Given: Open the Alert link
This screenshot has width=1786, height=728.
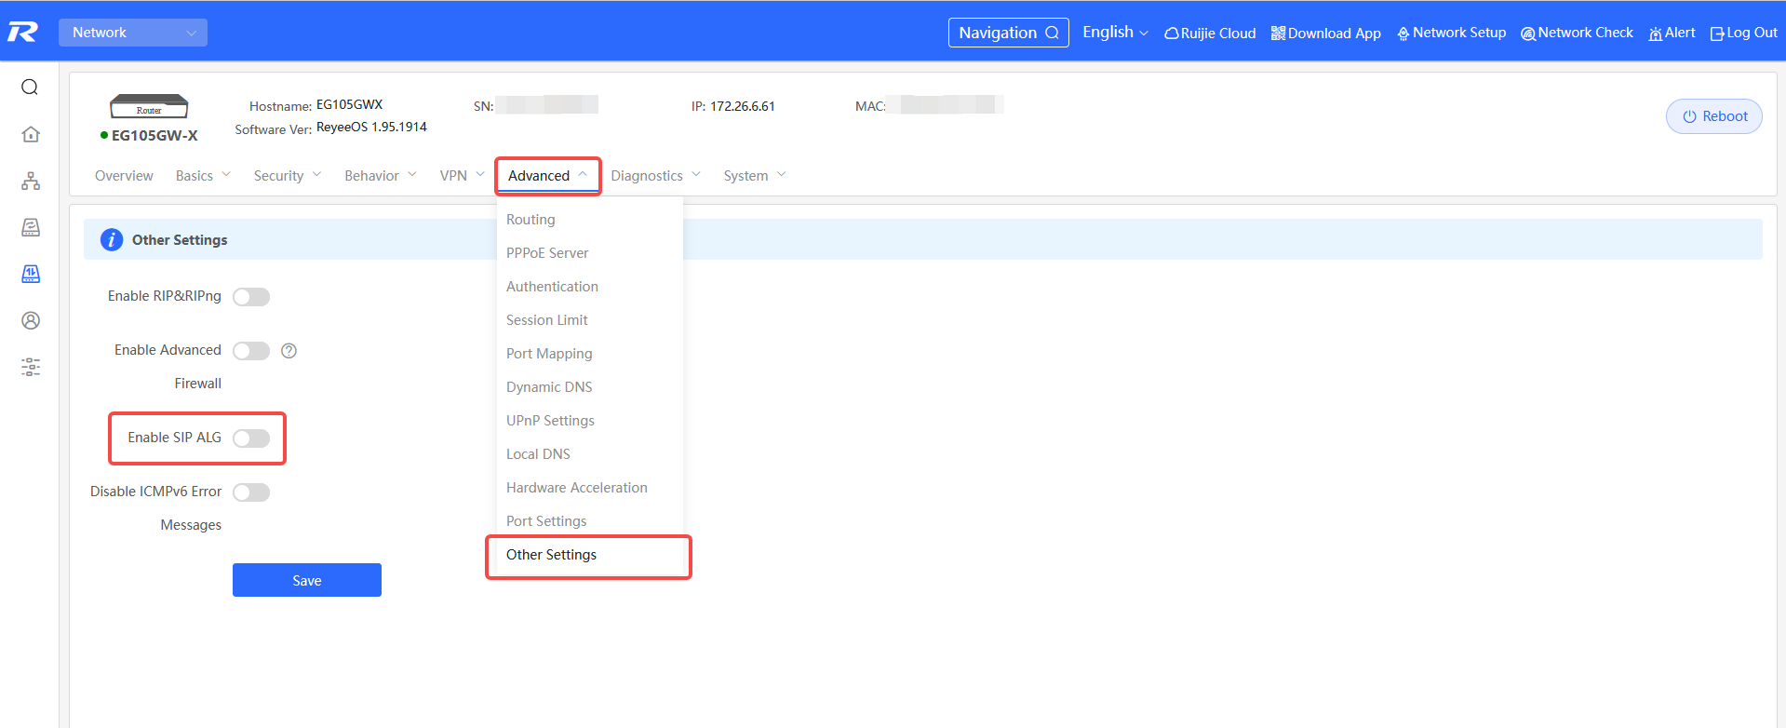Looking at the screenshot, I should (x=1672, y=33).
